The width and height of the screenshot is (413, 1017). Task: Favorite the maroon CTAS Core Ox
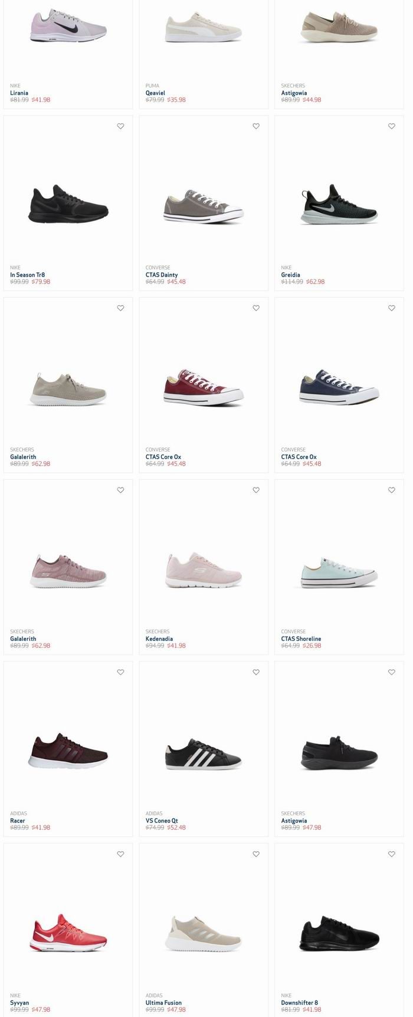(x=256, y=308)
